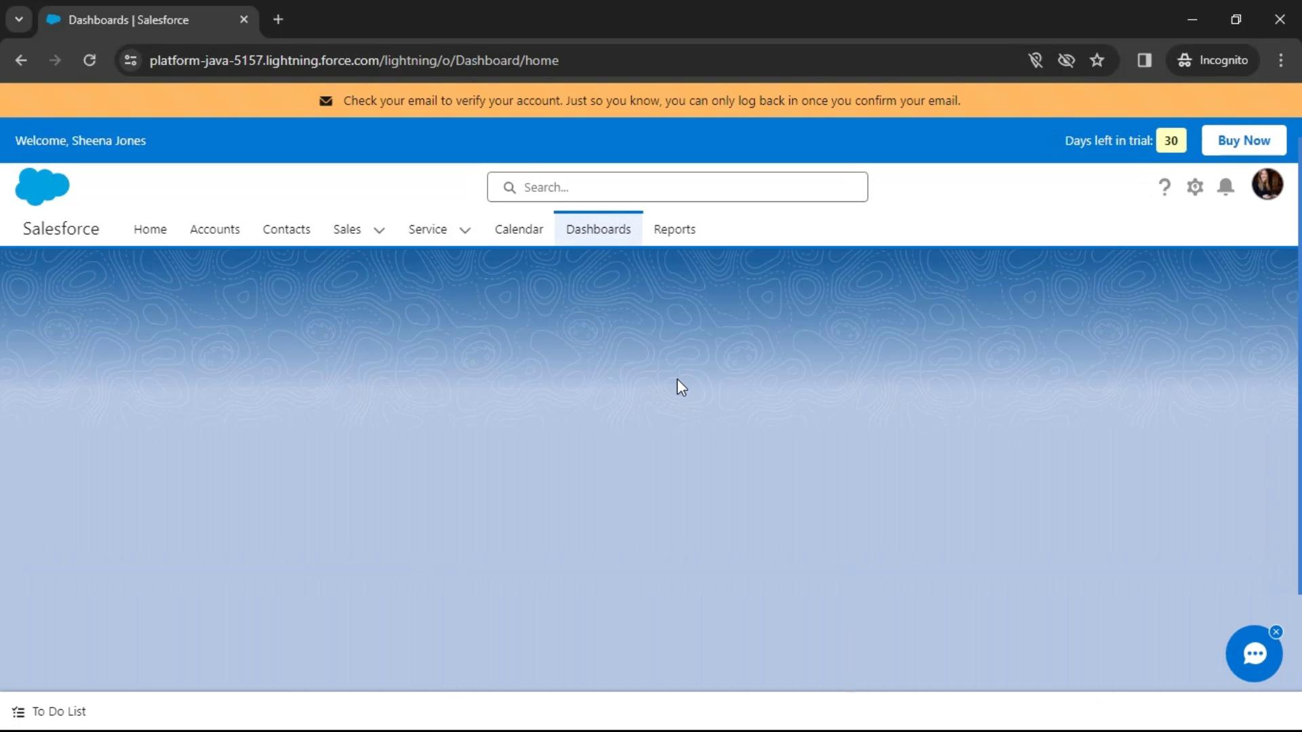Expand the Service navigation dropdown
This screenshot has width=1302, height=732.
pyautogui.click(x=465, y=230)
